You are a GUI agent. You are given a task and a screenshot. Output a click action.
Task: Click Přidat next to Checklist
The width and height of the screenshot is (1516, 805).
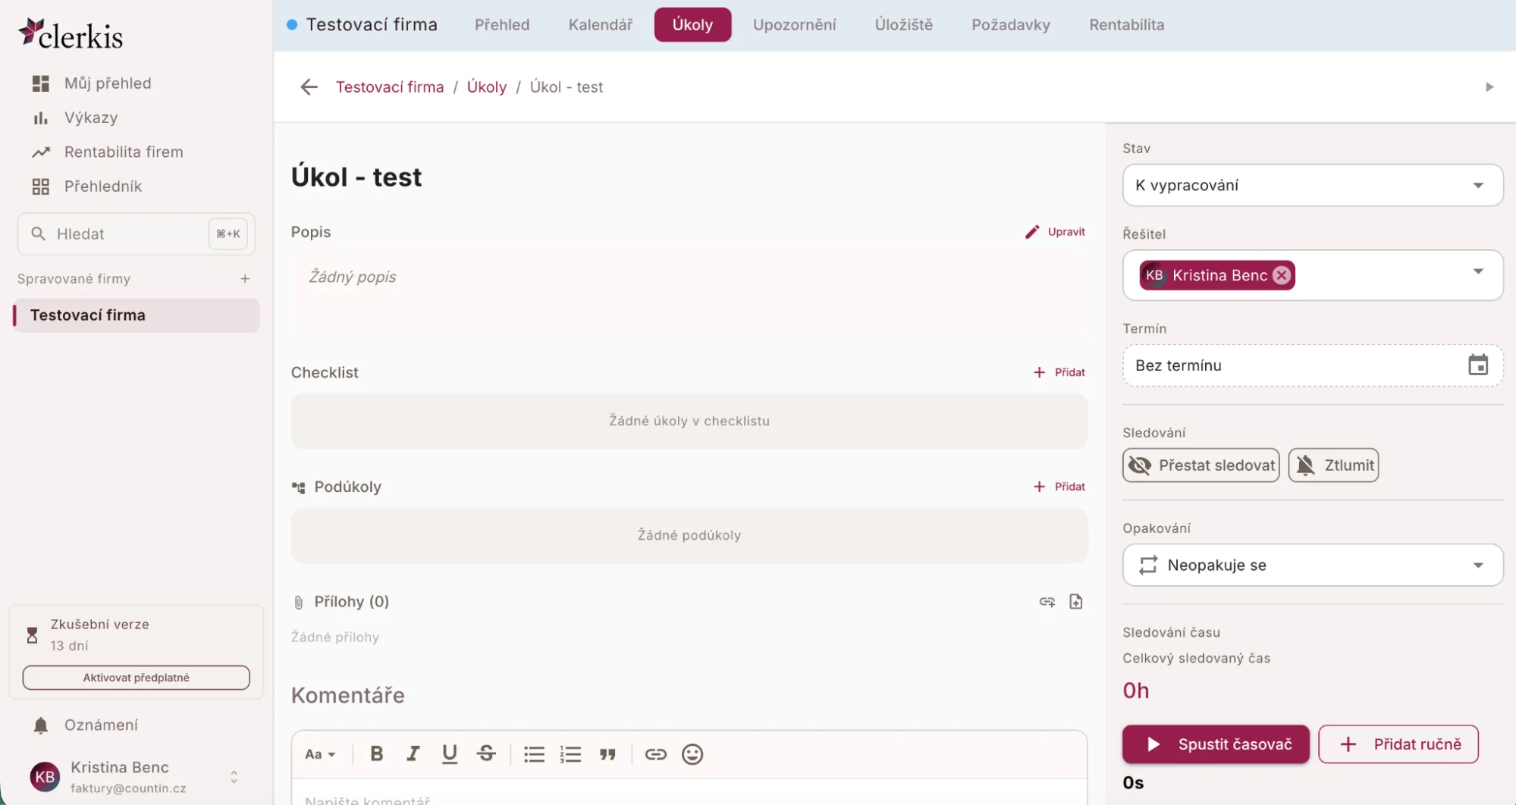[1059, 372]
